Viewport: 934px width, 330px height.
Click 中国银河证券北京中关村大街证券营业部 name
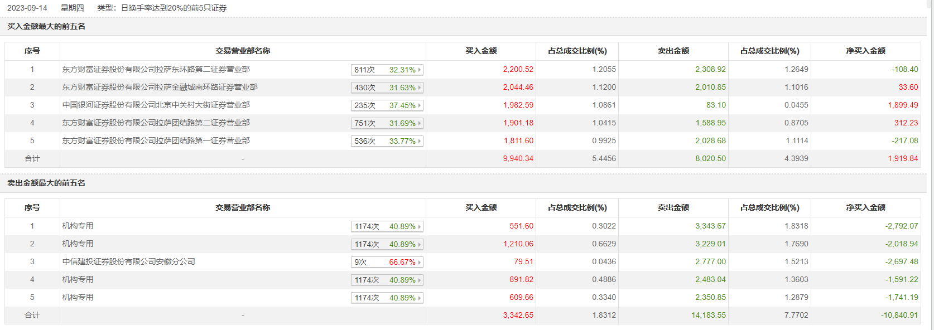[156, 105]
